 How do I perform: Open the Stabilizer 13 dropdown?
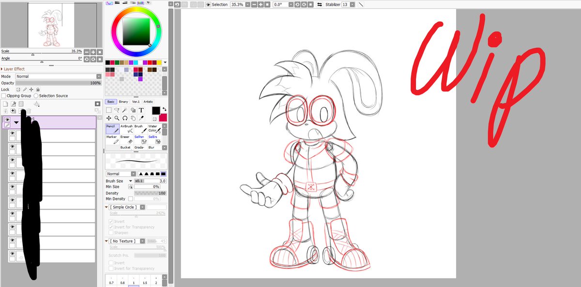[x=352, y=4]
